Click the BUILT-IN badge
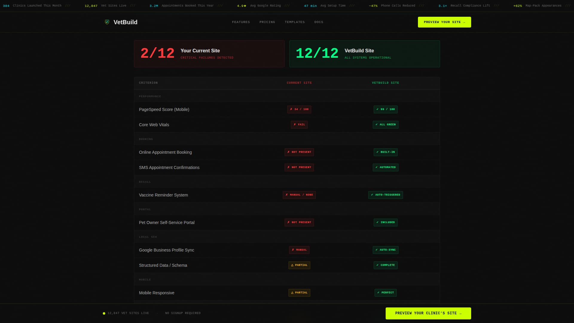 [386, 152]
